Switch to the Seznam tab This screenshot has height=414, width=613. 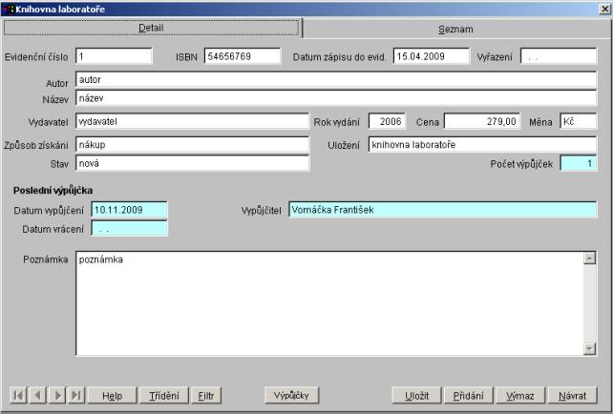pos(454,30)
